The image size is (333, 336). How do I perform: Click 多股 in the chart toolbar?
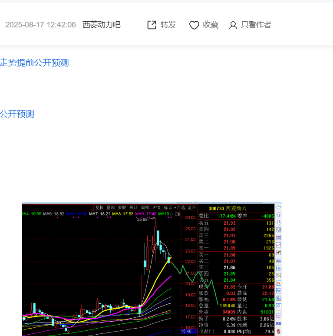point(122,207)
